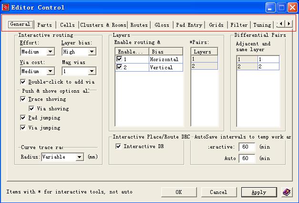Click the Editor Control title bar icon

6,7
